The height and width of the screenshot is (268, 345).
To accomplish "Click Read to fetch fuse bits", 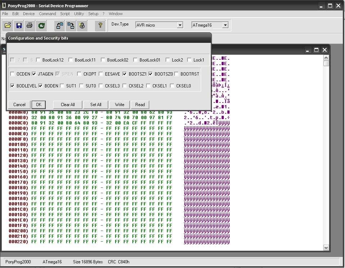I will click(140, 105).
